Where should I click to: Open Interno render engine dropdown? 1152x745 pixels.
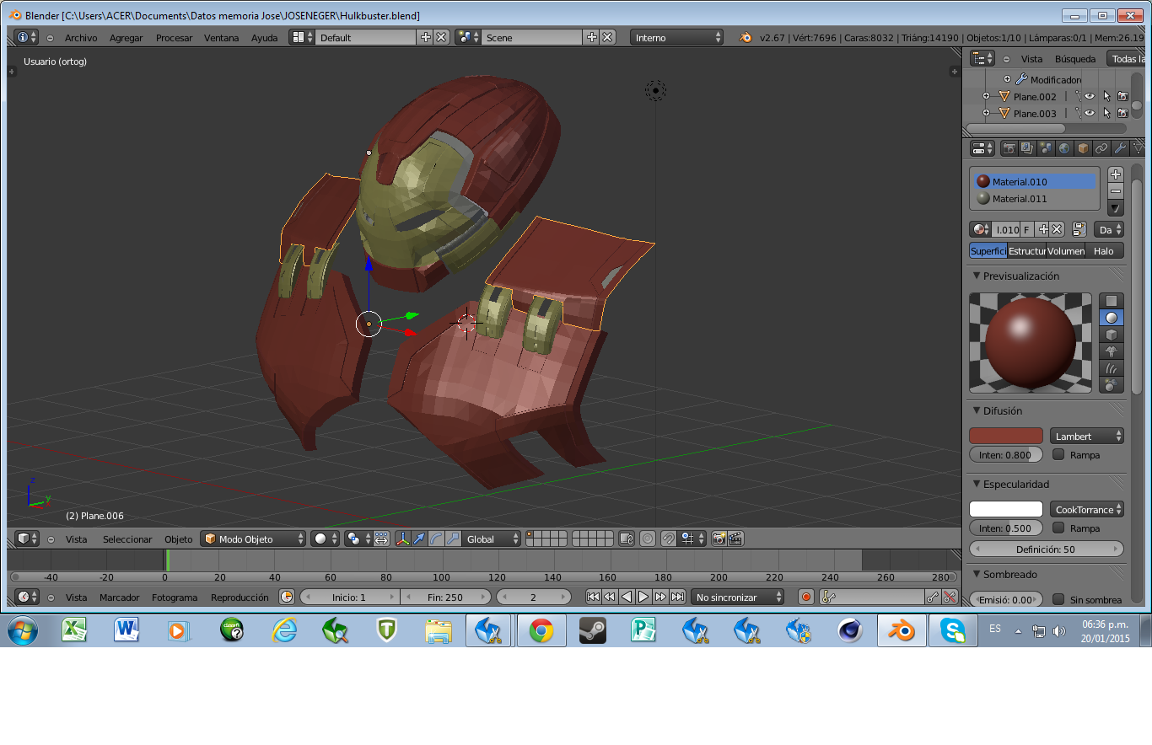[x=677, y=37]
